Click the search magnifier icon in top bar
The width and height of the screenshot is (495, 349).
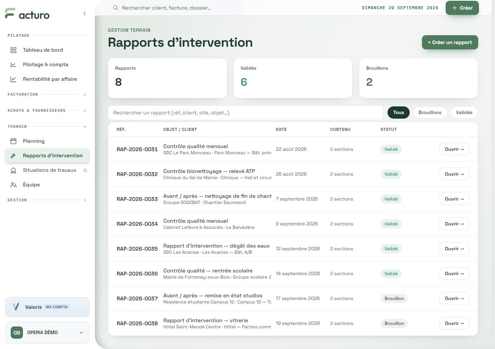pos(115,8)
